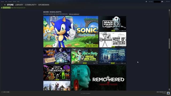Open the Games menu
The height and width of the screenshot is (96, 171).
(14, 2)
